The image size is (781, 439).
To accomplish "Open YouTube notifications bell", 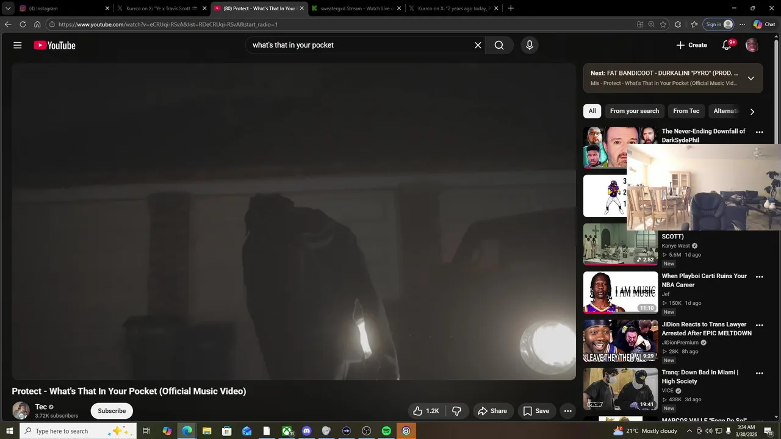I will (x=727, y=45).
